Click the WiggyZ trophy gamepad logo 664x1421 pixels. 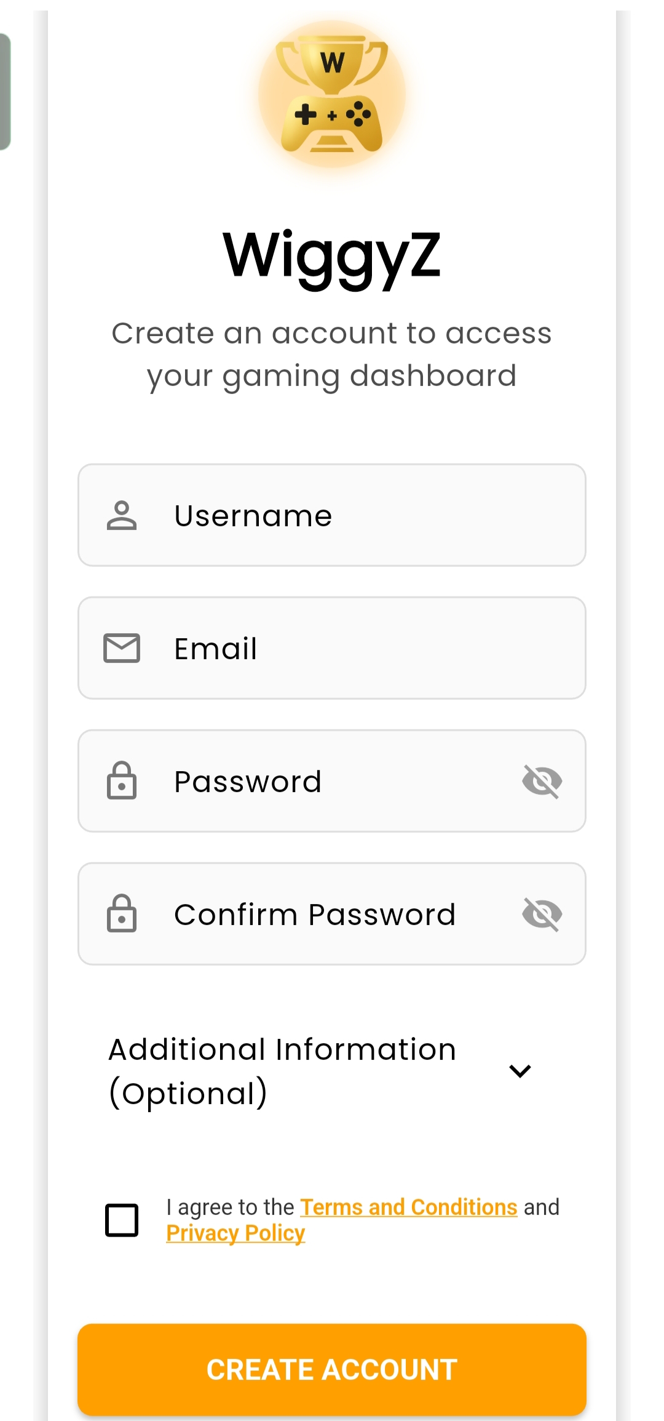[332, 94]
